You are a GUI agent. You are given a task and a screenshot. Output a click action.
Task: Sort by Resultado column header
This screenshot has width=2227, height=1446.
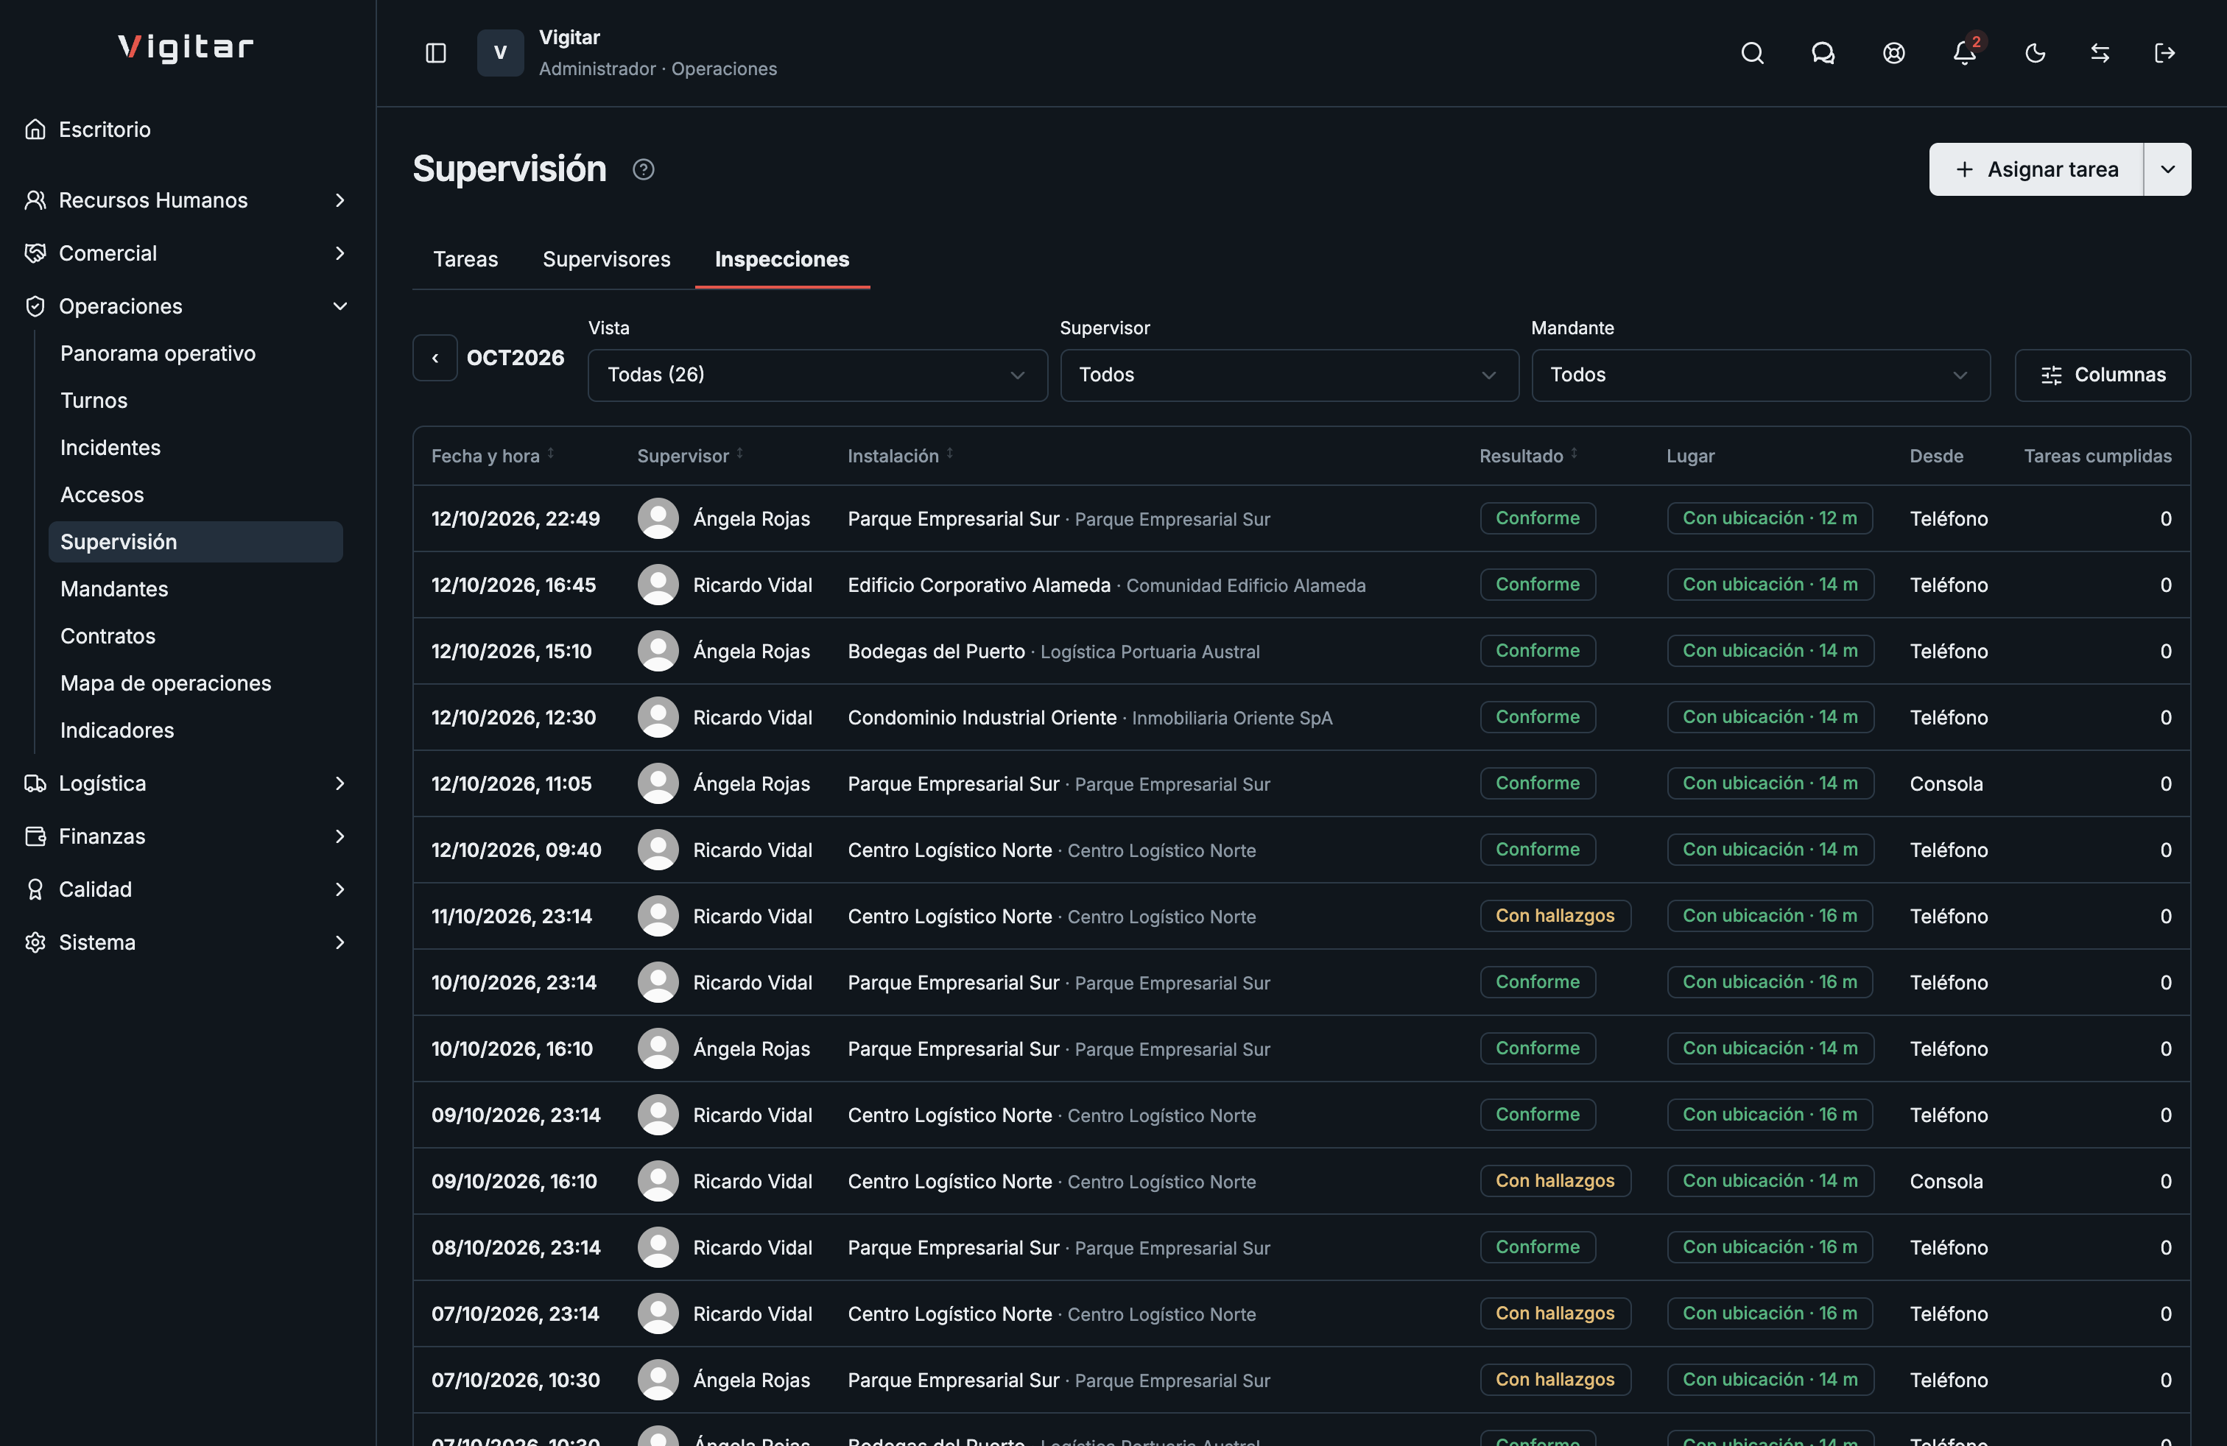pos(1528,456)
